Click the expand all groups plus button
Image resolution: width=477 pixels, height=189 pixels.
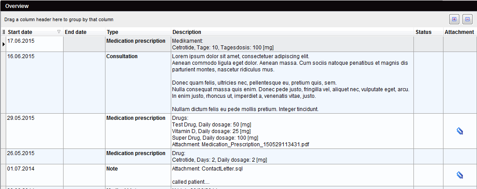click(x=454, y=19)
